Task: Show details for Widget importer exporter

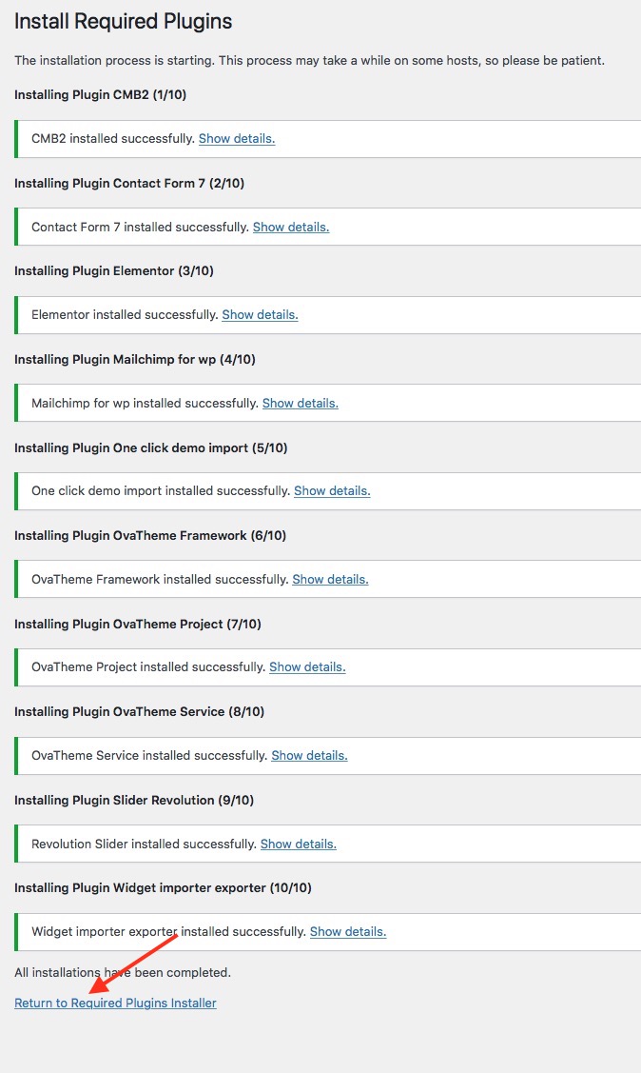Action: 348,932
